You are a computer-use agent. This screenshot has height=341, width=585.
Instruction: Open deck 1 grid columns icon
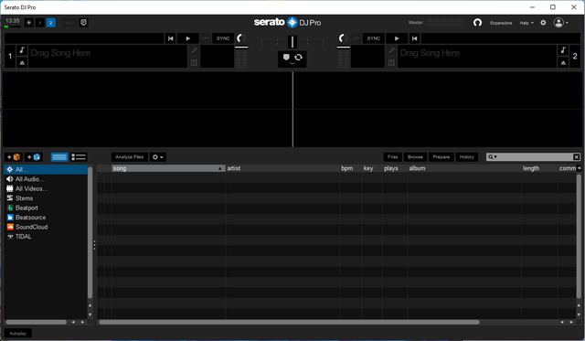194,63
